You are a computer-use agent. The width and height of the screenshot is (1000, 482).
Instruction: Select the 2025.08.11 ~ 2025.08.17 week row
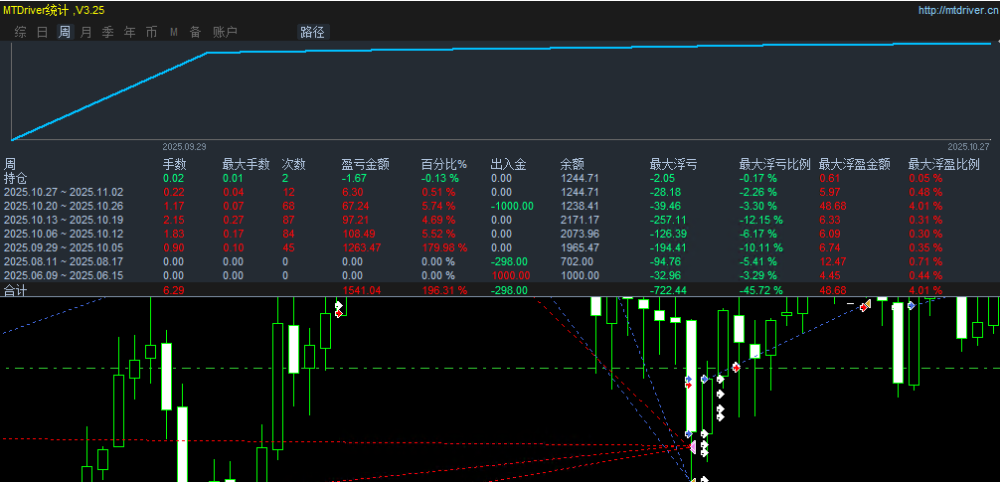(500, 261)
